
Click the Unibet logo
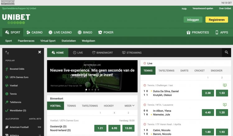point(16,19)
